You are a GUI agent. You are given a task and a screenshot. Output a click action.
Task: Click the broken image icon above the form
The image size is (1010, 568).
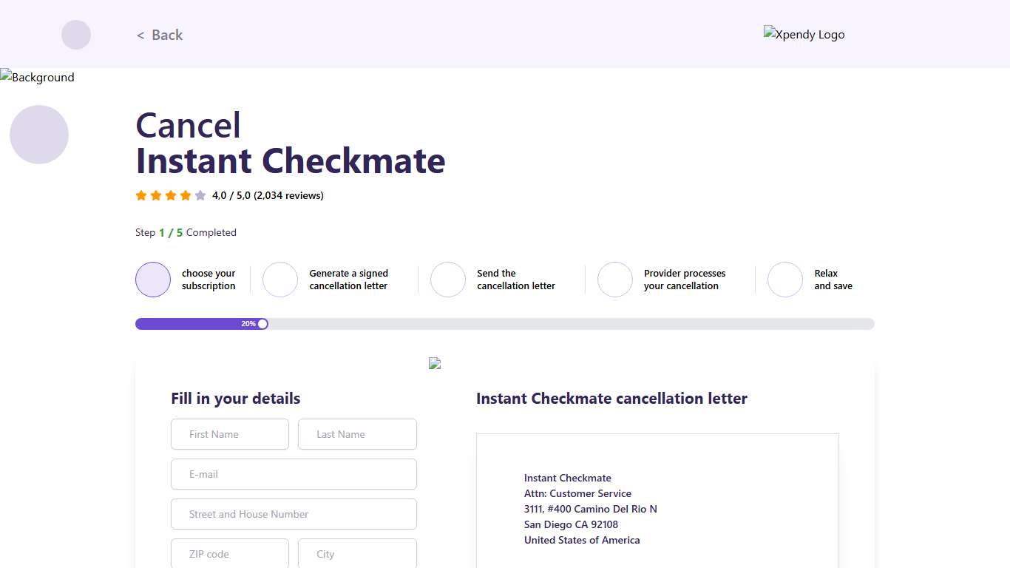pos(435,363)
